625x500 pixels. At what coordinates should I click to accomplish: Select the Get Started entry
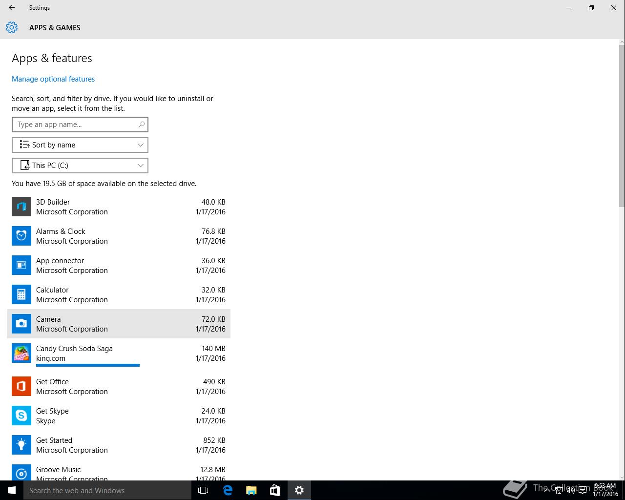coord(119,445)
